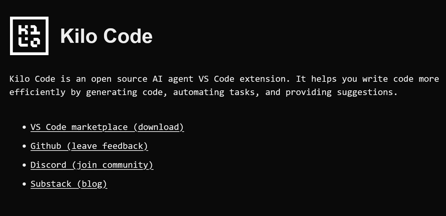The height and width of the screenshot is (216, 446).
Task: Click the Kilo Code square logo
Action: point(29,36)
